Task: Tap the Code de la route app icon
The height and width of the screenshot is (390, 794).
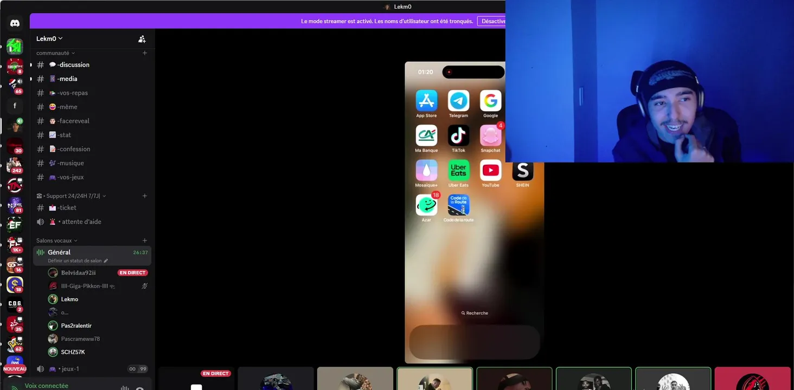Action: pyautogui.click(x=458, y=205)
